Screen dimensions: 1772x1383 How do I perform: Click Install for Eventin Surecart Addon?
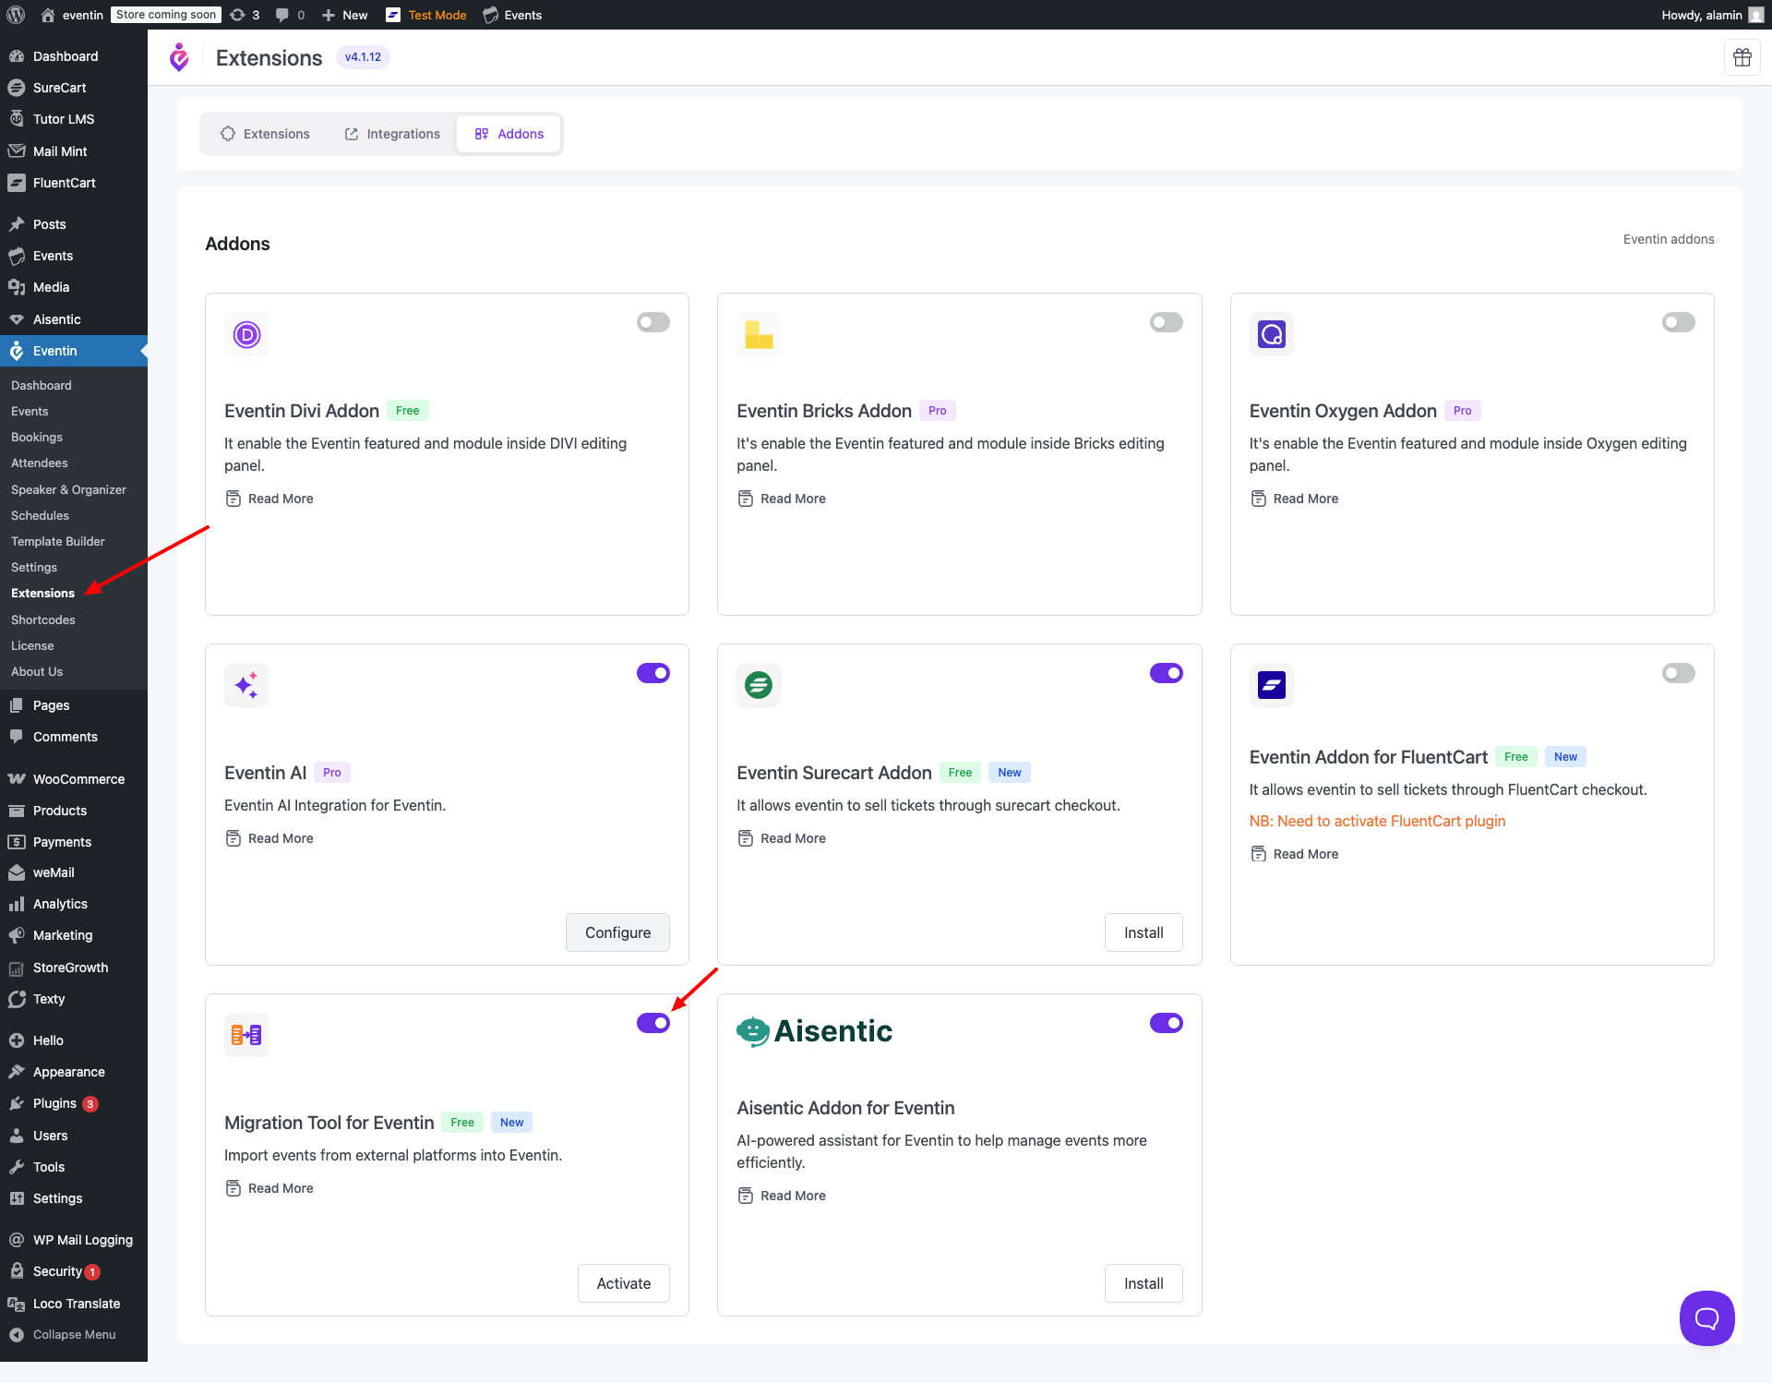[1143, 932]
